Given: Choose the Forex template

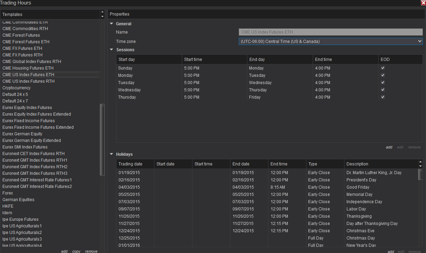Looking at the screenshot, I should [8, 193].
